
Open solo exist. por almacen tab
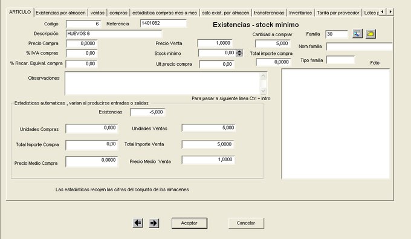point(225,13)
